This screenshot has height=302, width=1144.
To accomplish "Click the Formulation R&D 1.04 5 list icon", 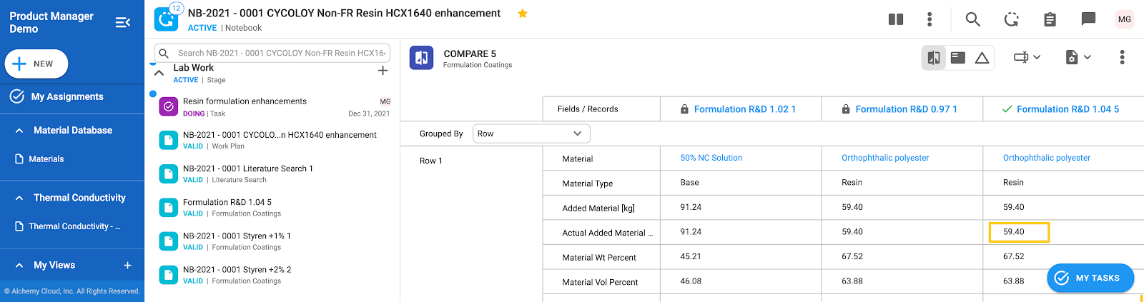I will click(x=168, y=208).
